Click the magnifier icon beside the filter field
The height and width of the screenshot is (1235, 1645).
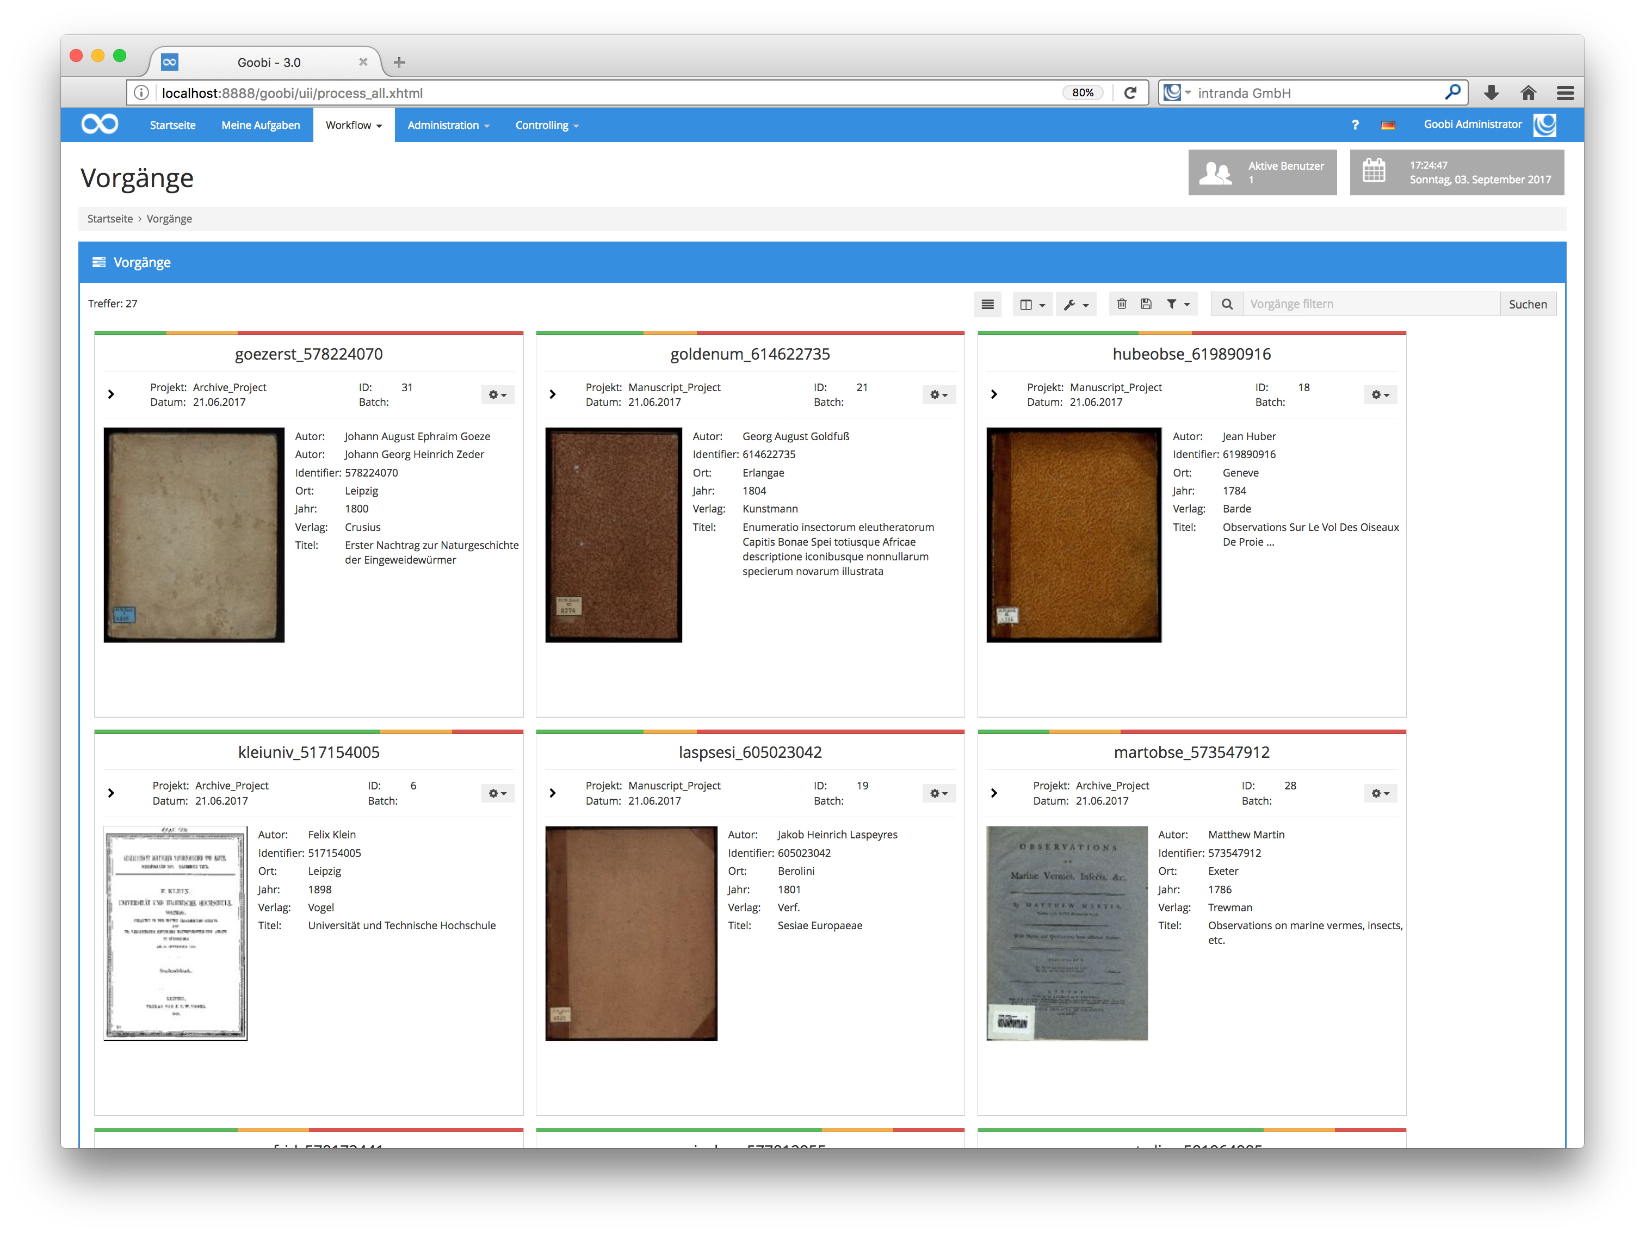1227,304
